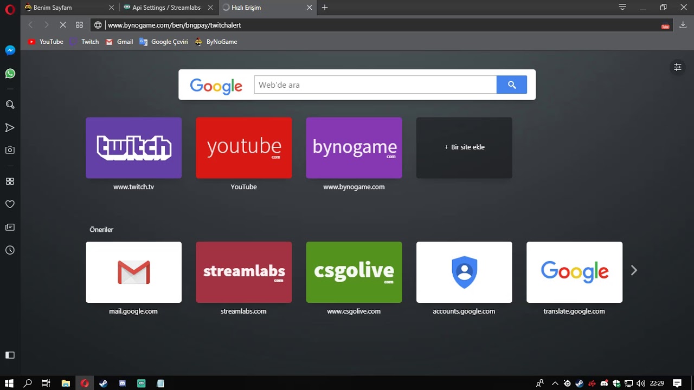This screenshot has width=694, height=390.
Task: Click the Öneriler heading text
Action: 101,230
